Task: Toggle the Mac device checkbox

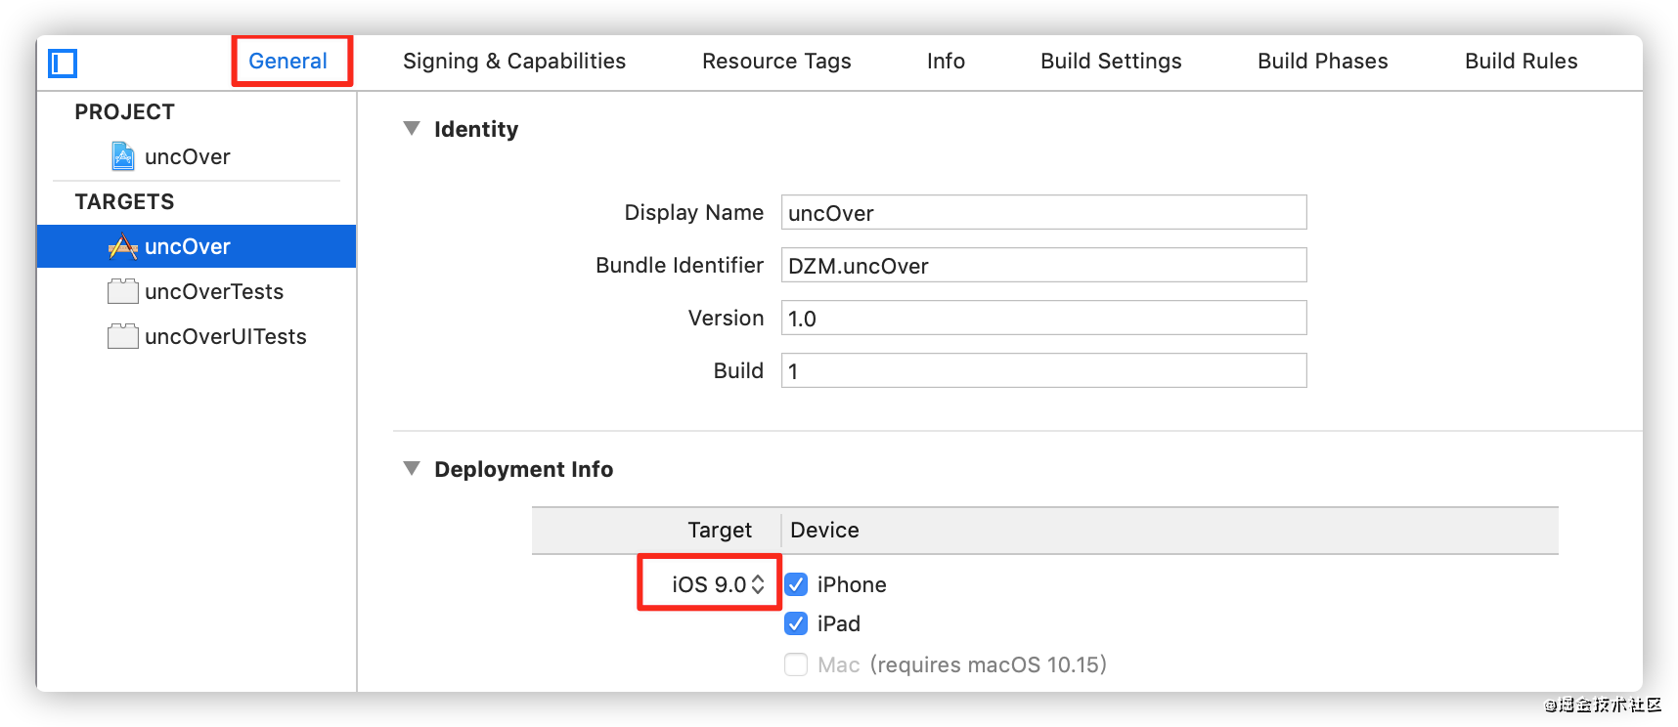Action: 796,664
